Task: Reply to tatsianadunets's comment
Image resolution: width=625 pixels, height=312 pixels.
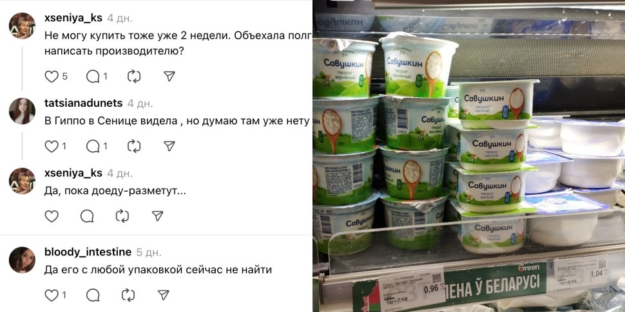Action: [93, 147]
